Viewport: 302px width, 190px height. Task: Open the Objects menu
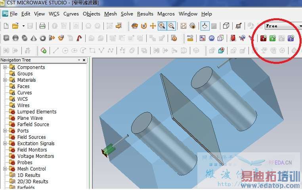(92, 14)
